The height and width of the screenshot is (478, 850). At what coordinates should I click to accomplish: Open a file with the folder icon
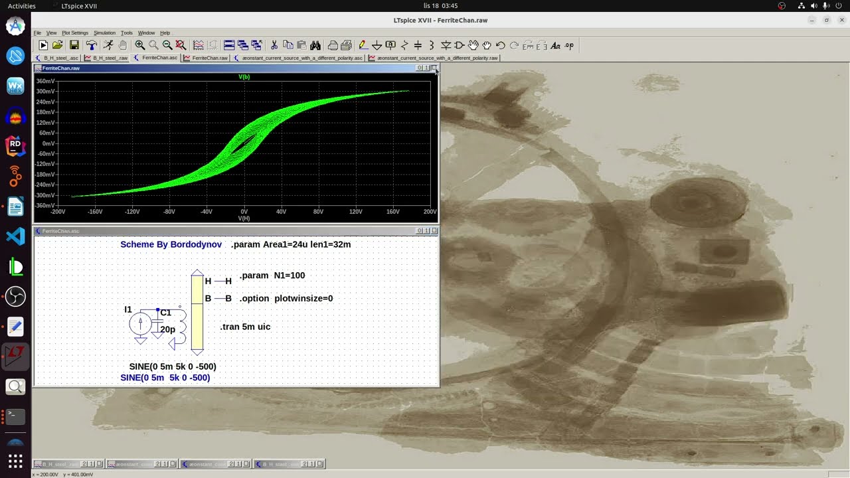(58, 45)
